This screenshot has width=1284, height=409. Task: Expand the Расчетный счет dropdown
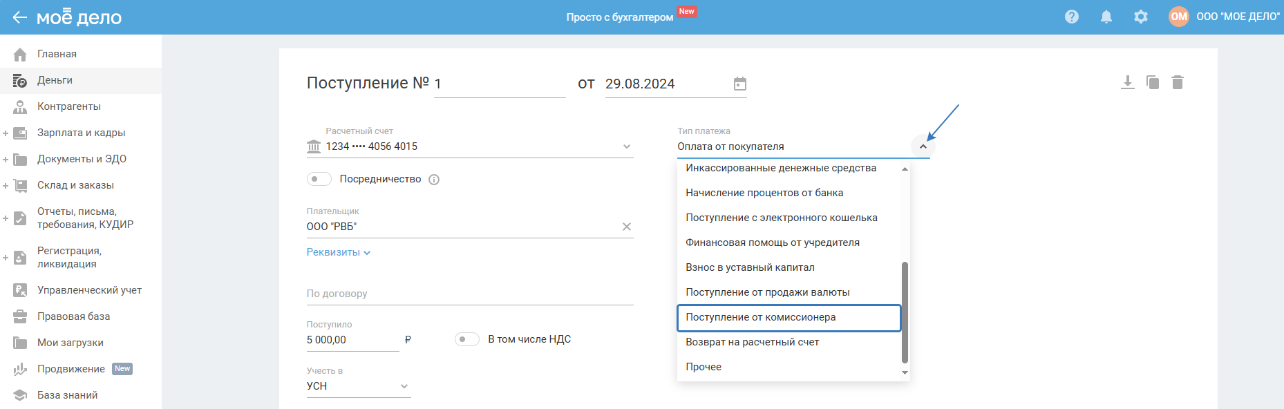[626, 146]
